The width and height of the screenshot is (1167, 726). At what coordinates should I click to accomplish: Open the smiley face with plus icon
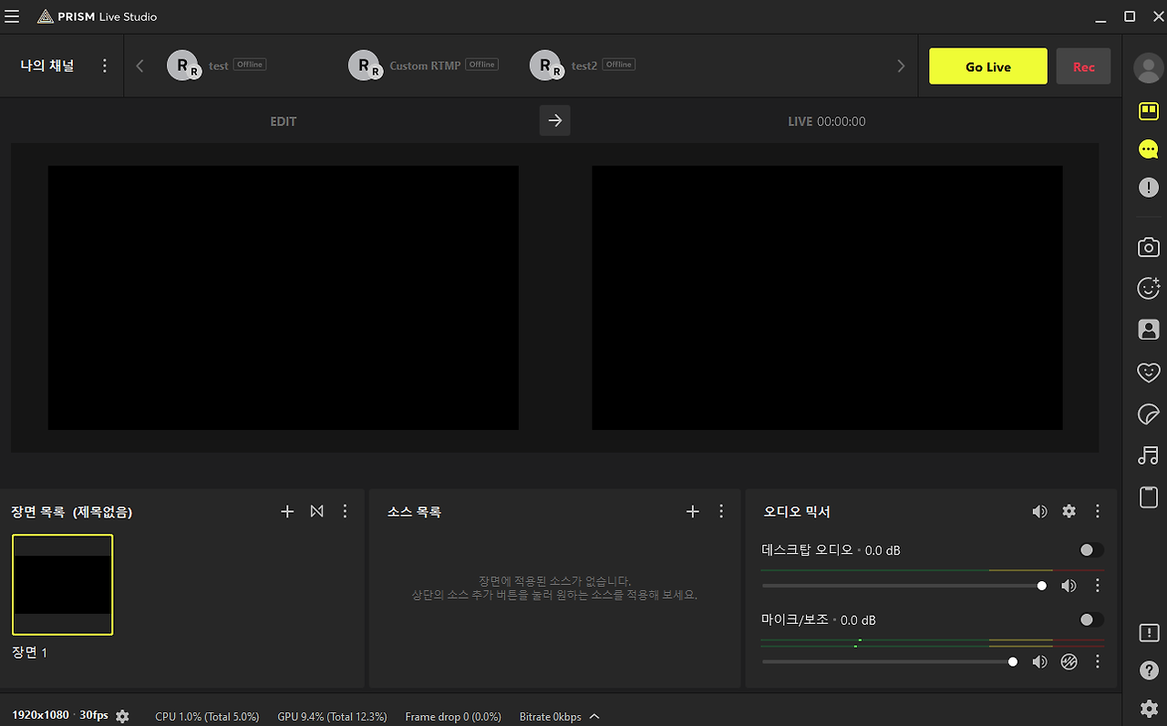[x=1149, y=288]
